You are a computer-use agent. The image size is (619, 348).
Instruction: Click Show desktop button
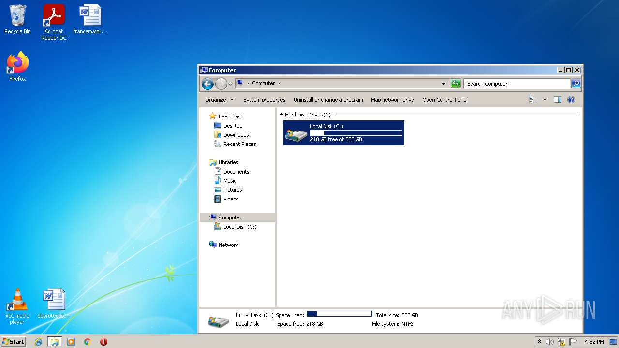click(613, 342)
